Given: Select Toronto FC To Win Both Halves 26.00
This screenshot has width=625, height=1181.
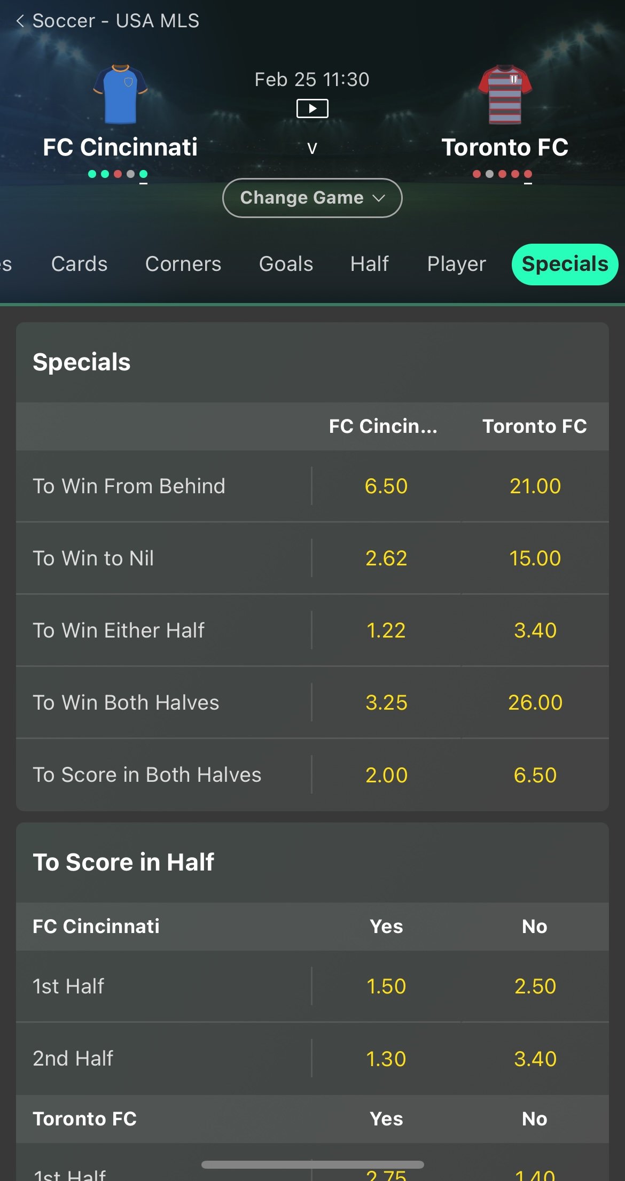Looking at the screenshot, I should [x=535, y=703].
